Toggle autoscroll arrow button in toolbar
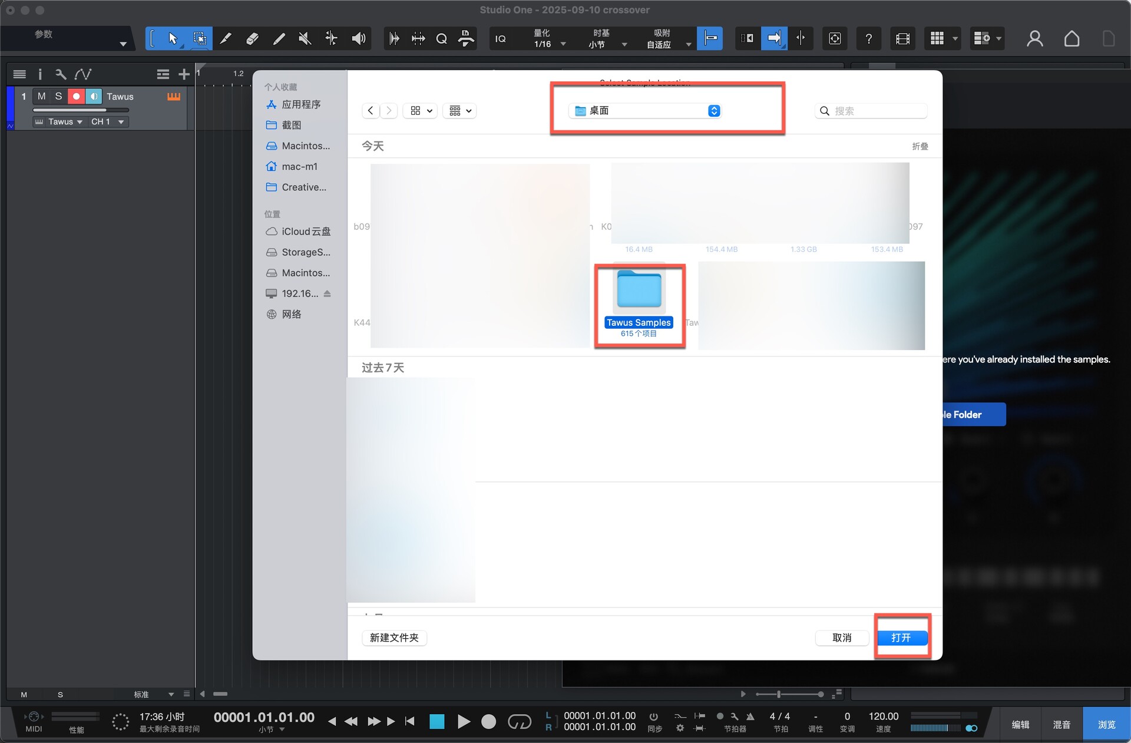The height and width of the screenshot is (743, 1131). [774, 39]
